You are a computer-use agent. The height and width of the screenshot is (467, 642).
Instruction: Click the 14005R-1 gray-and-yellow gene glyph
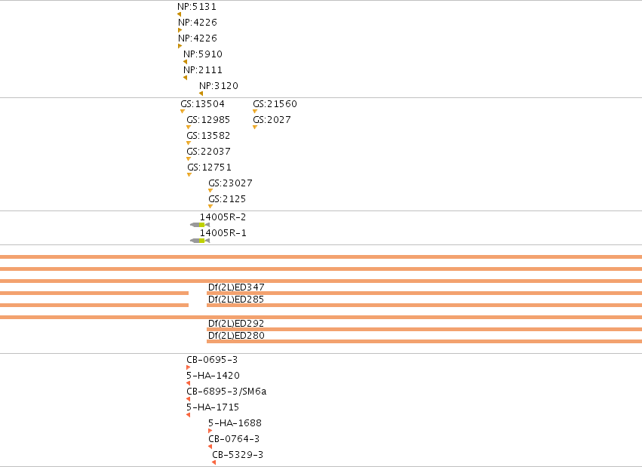[200, 241]
